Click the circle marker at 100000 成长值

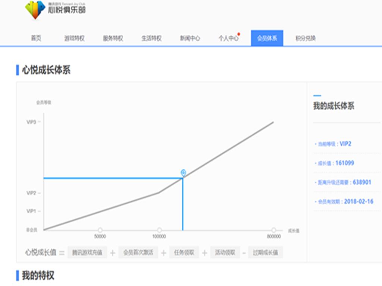[x=160, y=230]
